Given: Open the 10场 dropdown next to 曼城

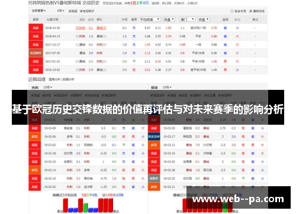Looking at the screenshot, I should 167,87.
